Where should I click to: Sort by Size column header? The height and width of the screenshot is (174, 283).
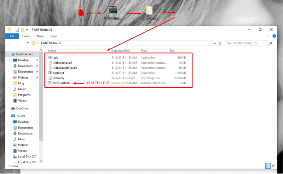click(172, 51)
